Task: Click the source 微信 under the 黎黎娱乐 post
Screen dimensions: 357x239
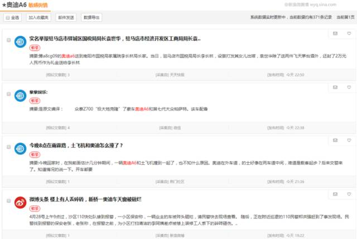Action: click(x=177, y=127)
